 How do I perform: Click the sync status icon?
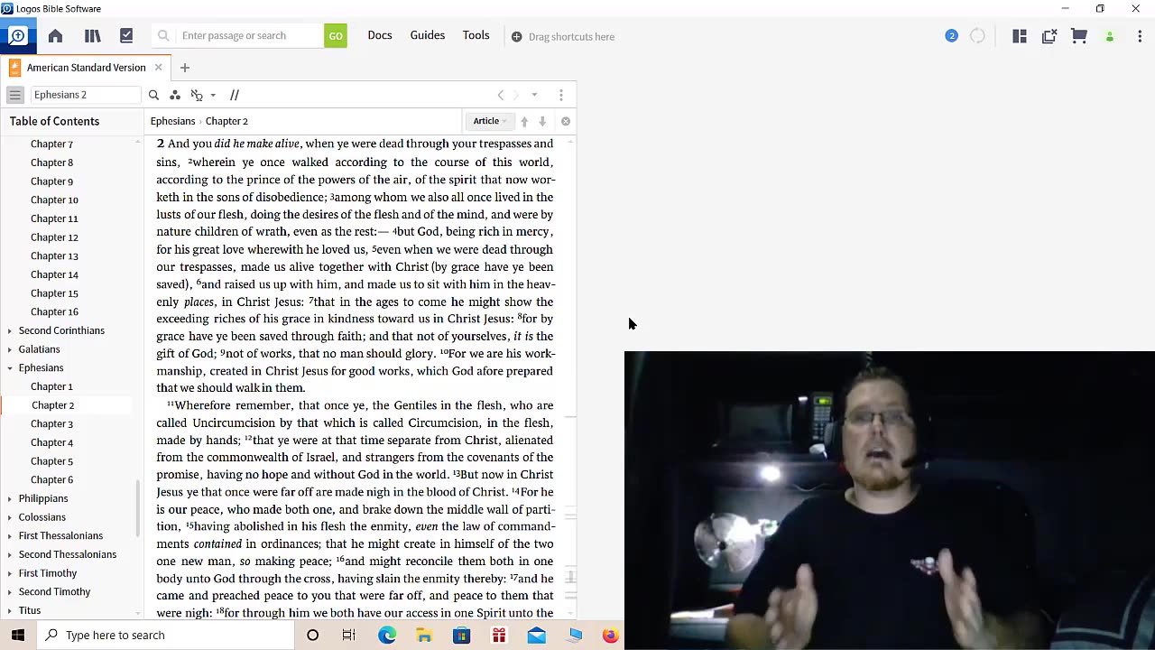977,36
